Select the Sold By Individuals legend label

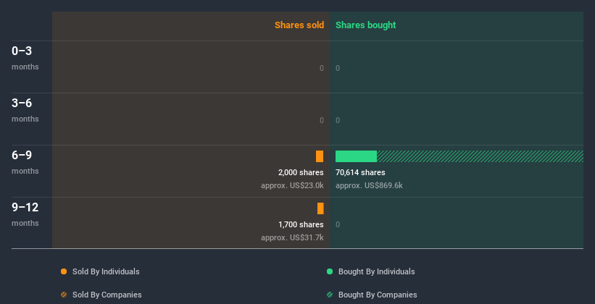pyautogui.click(x=106, y=271)
